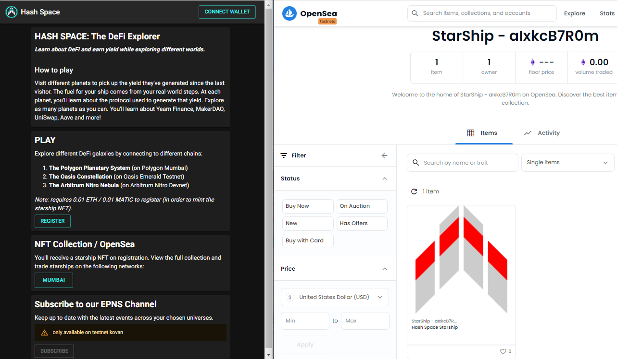Click the dollar icon in the currency selector
The width and height of the screenshot is (617, 359).
point(290,297)
